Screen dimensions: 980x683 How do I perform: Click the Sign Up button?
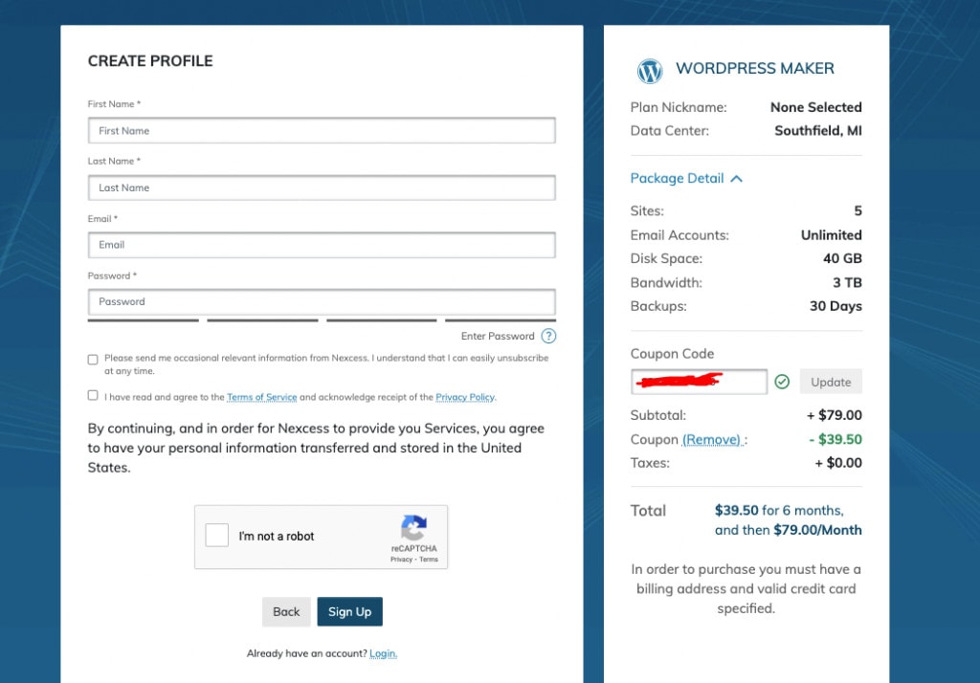(350, 612)
